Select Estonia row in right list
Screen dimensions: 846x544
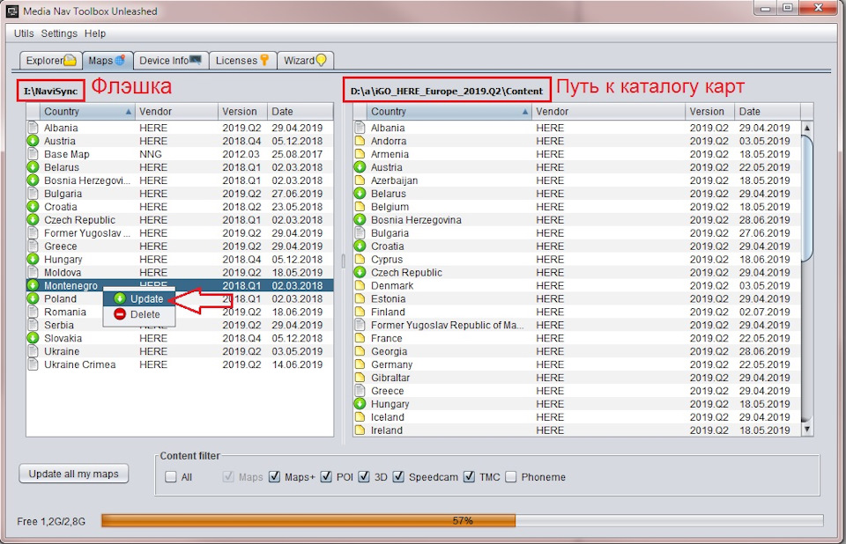tap(577, 298)
